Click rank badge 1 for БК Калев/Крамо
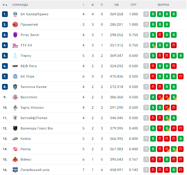 click(x=5, y=14)
